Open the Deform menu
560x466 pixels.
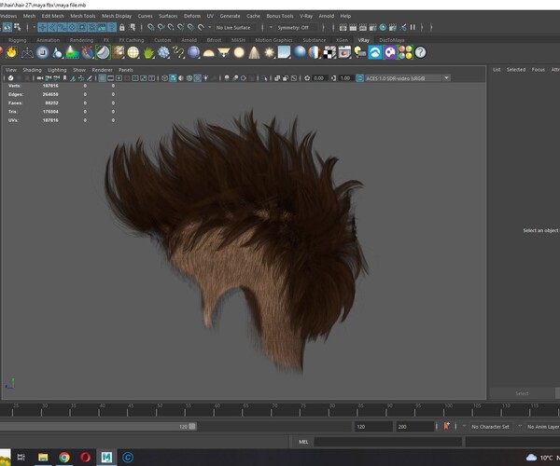tap(192, 16)
